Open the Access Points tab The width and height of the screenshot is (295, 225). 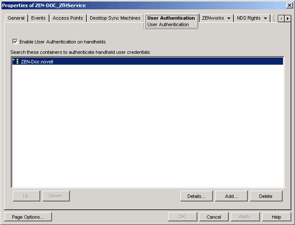pos(68,18)
